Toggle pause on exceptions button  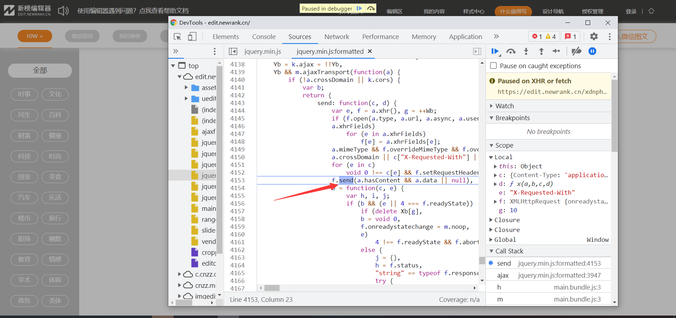592,51
